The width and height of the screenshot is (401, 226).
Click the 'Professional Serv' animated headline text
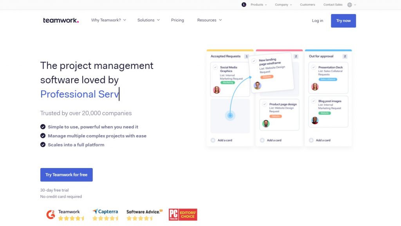pyautogui.click(x=80, y=94)
